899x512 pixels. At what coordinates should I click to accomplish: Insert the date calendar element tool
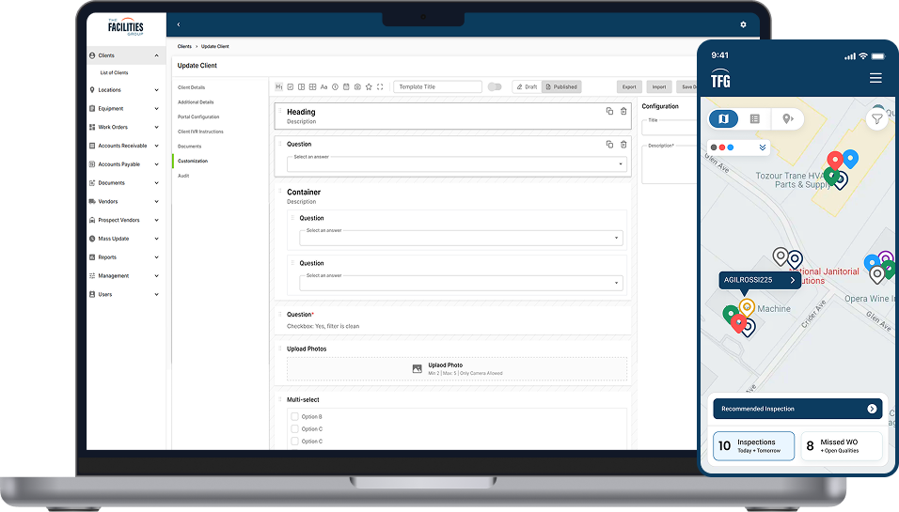point(346,87)
